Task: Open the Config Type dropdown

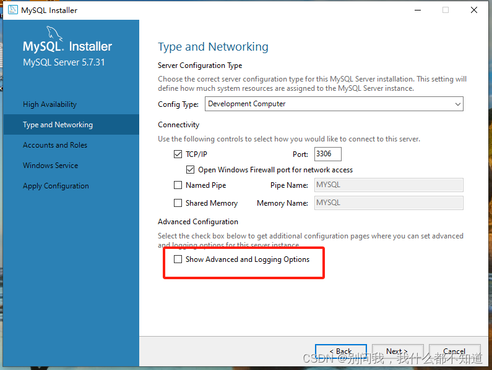Action: 334,104
